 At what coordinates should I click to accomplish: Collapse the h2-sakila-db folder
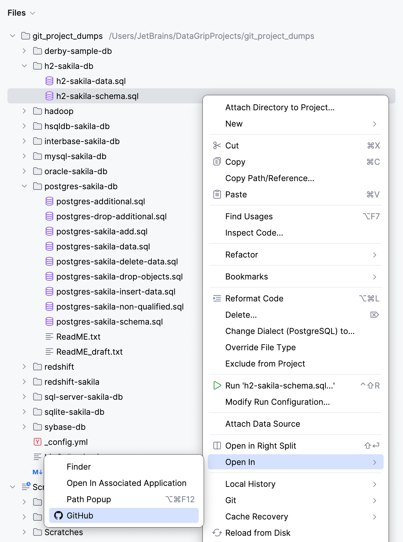[24, 66]
